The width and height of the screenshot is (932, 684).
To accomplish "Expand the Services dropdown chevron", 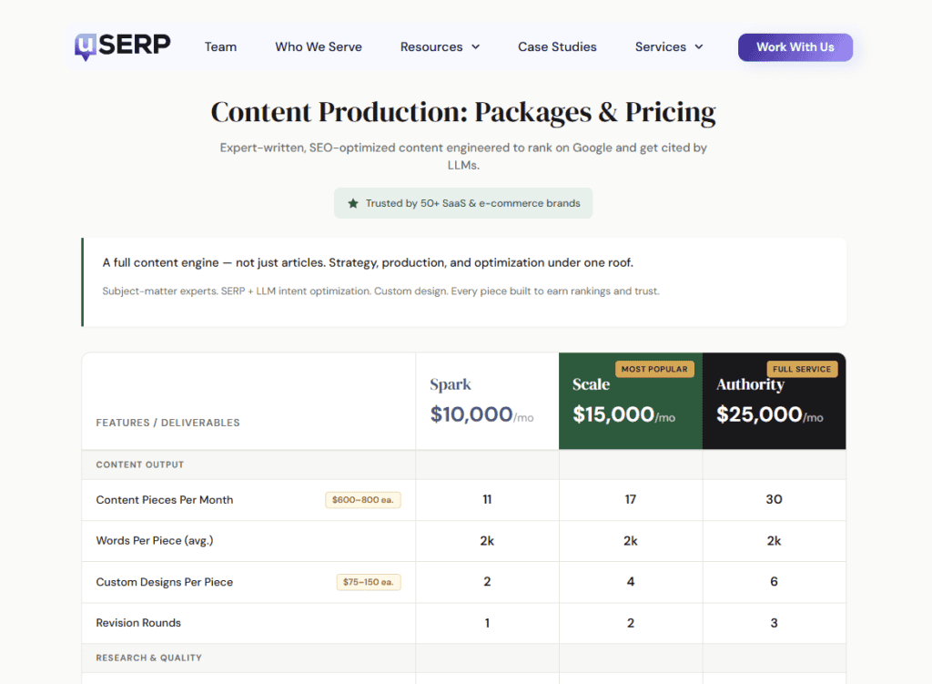I will coord(699,47).
